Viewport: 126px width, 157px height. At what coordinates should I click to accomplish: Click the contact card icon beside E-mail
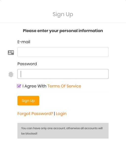[11, 53]
